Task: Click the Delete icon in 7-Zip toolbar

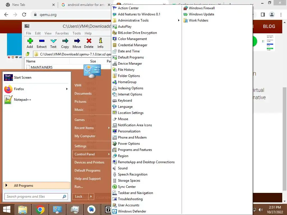Action: point(89,41)
